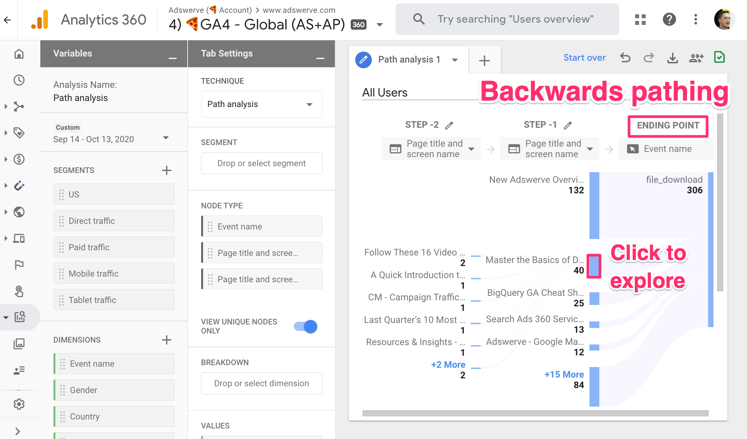Select the Country dimension

click(x=114, y=416)
